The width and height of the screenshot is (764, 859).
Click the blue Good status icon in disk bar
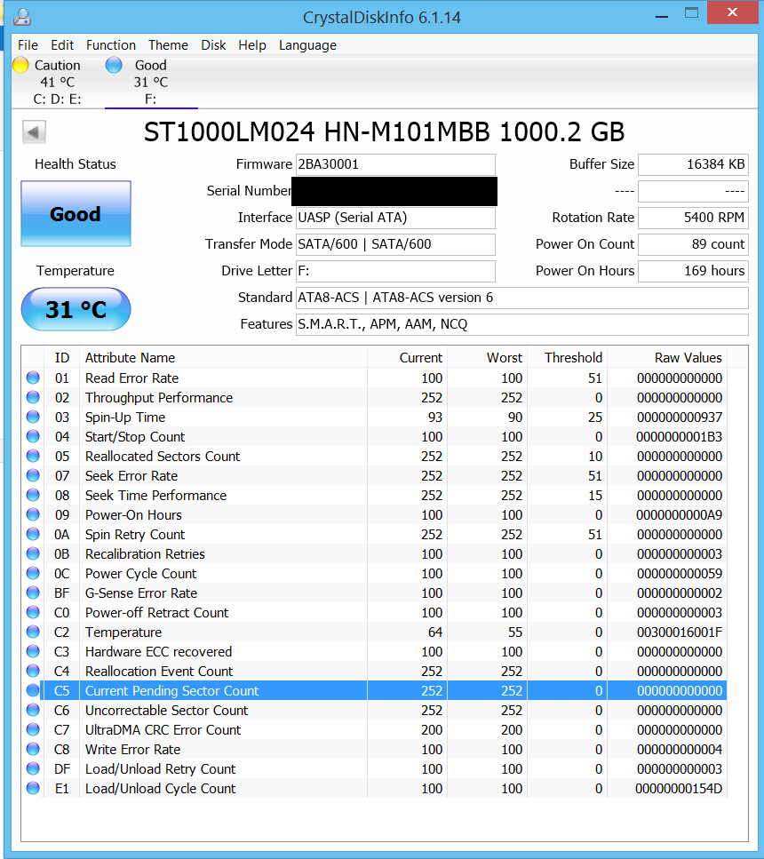coord(114,65)
